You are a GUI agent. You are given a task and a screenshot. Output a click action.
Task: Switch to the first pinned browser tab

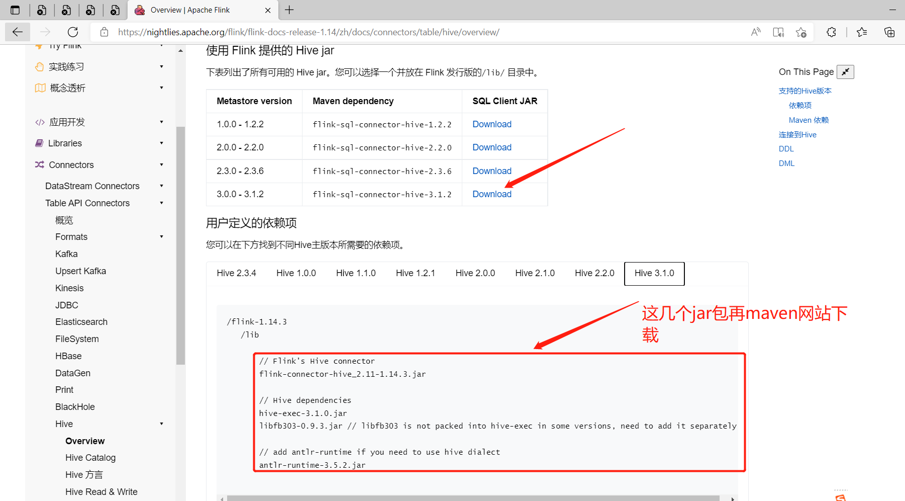[42, 10]
